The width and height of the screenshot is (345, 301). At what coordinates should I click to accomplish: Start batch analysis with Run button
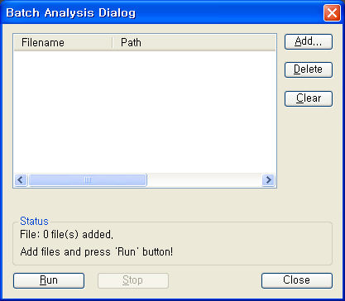pos(49,280)
